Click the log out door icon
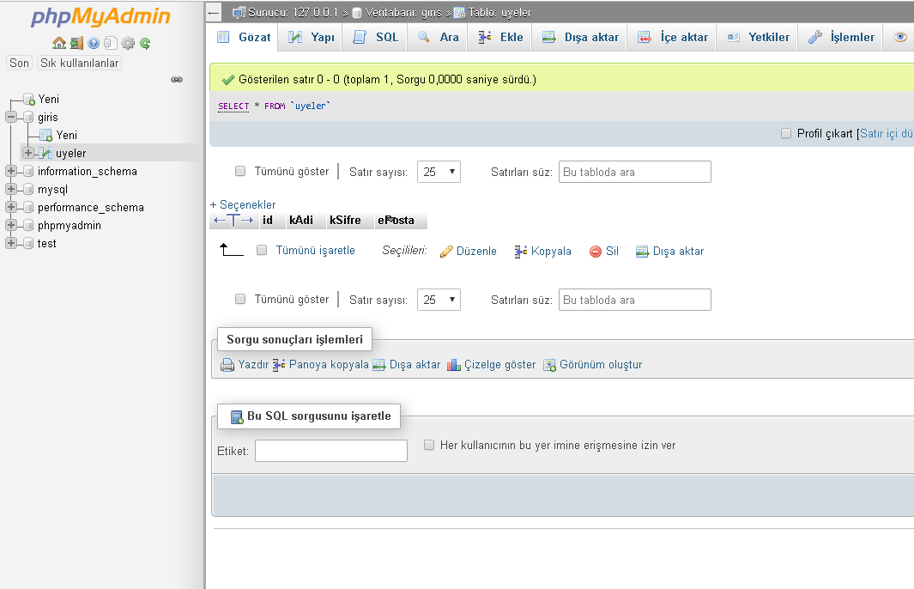The image size is (914, 589). coord(76,43)
